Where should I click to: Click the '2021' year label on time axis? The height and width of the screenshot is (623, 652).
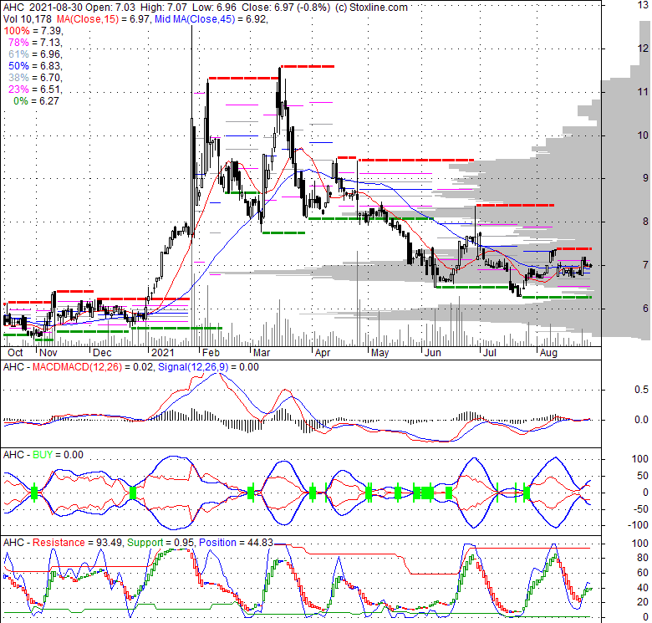pos(163,353)
